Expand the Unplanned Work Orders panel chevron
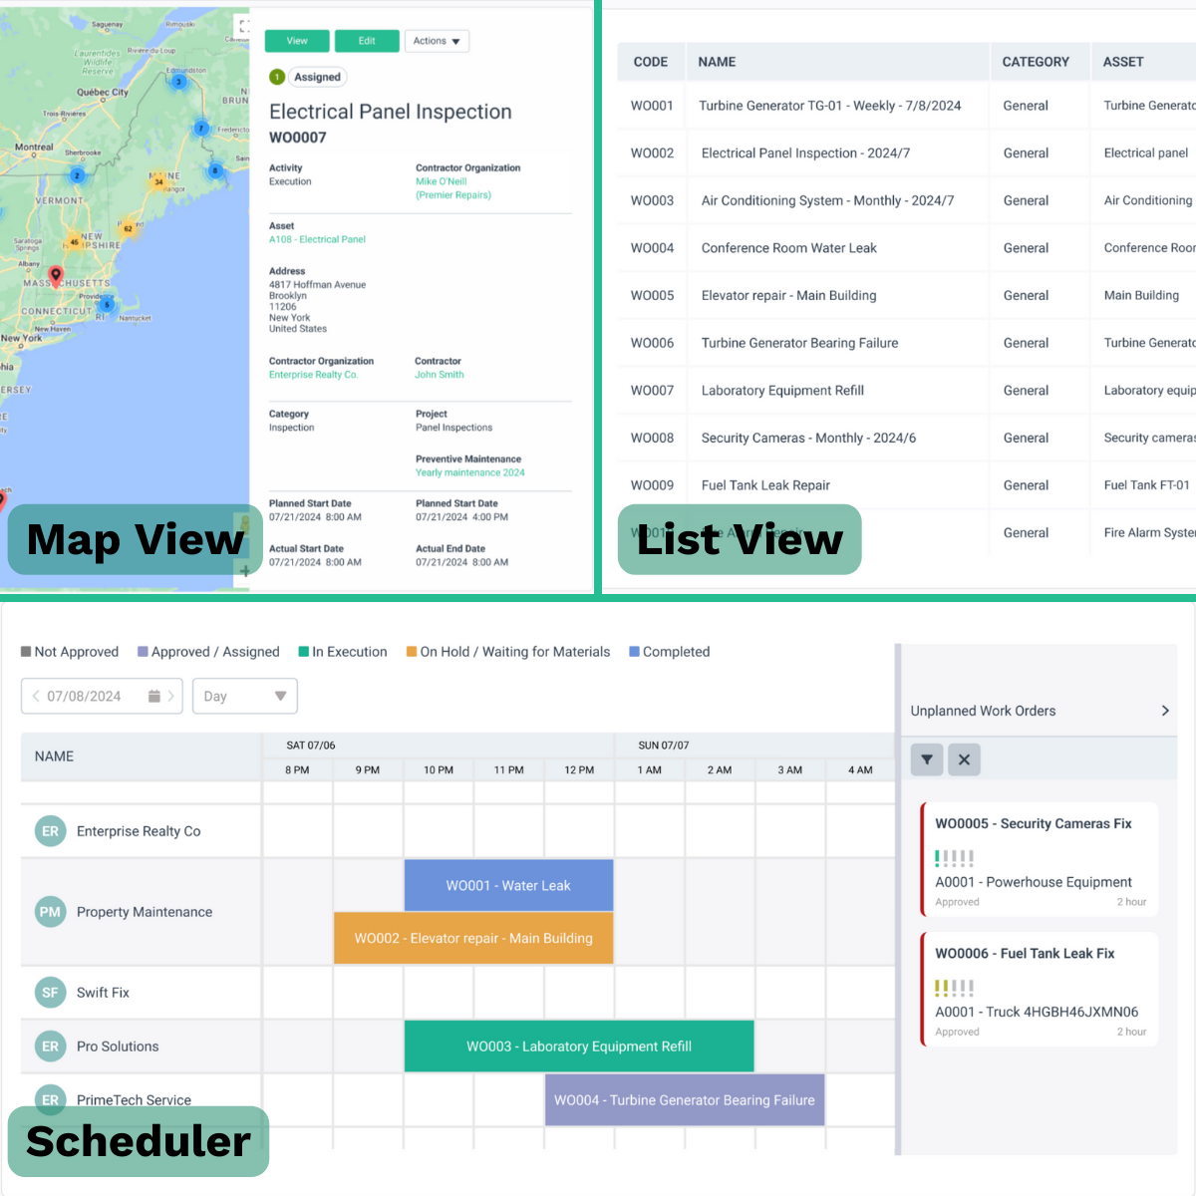 pyautogui.click(x=1164, y=711)
